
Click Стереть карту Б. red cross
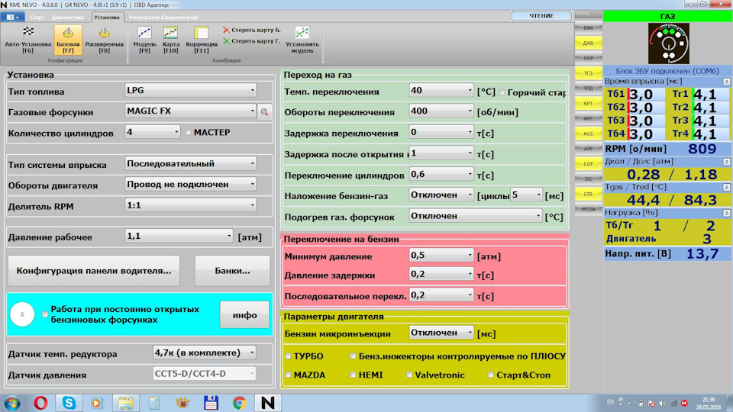point(252,30)
